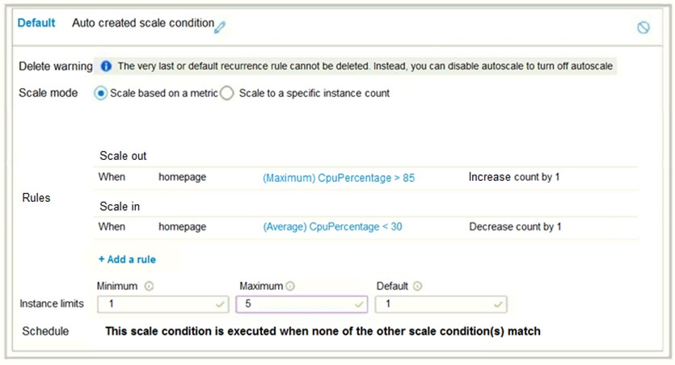Click the disable icon in top-right corner
Image resolution: width=675 pixels, height=365 pixels.
pos(643,27)
